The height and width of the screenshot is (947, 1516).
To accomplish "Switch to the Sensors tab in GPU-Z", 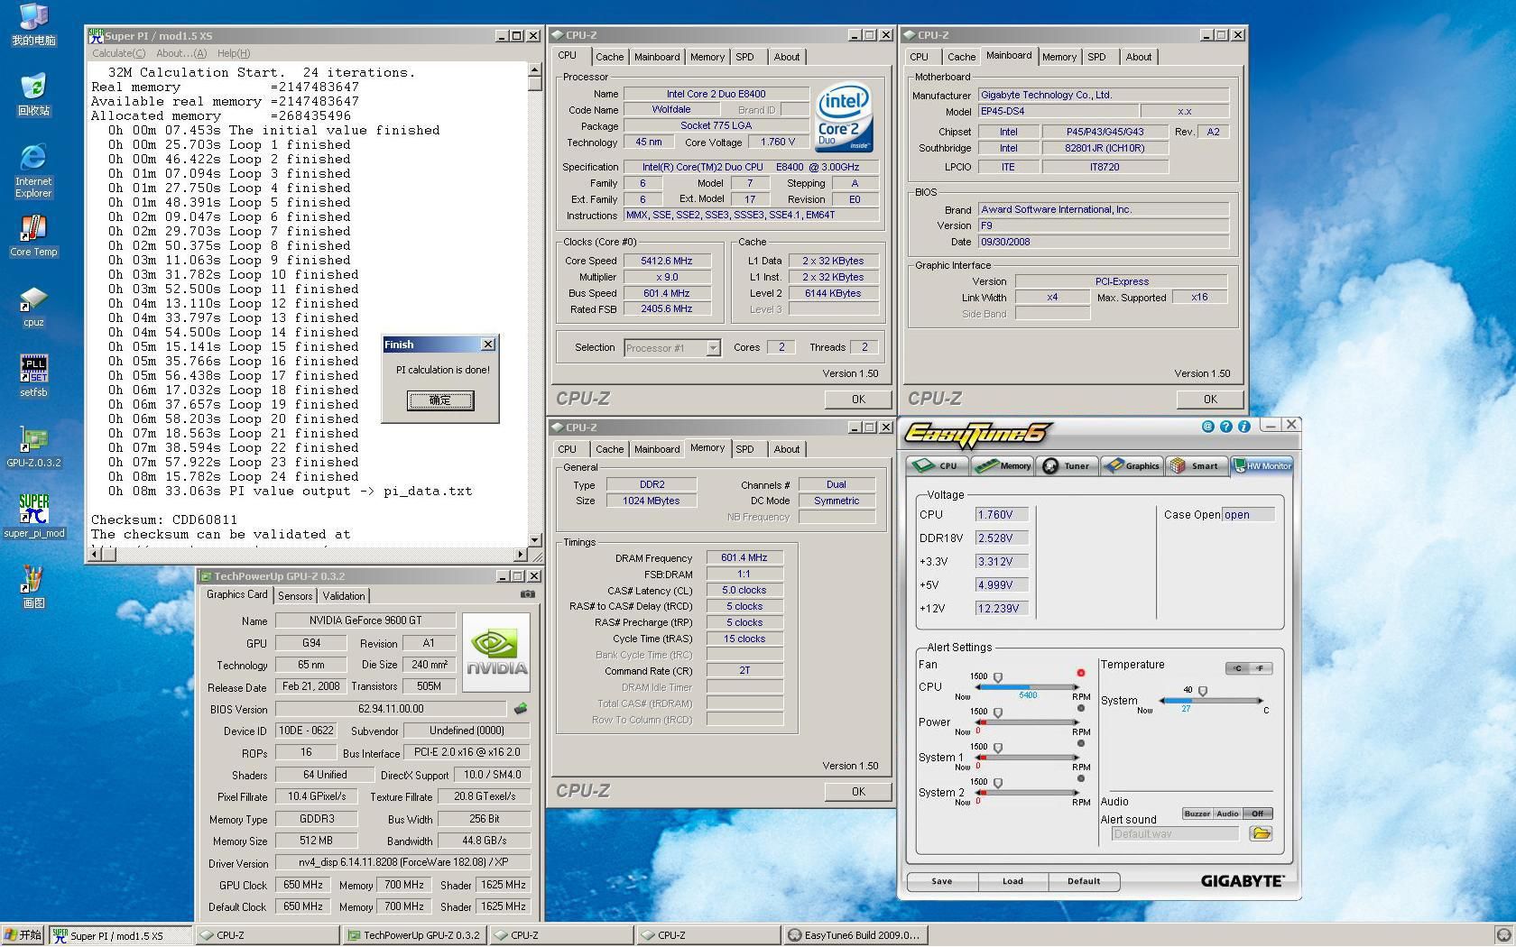I will (295, 596).
